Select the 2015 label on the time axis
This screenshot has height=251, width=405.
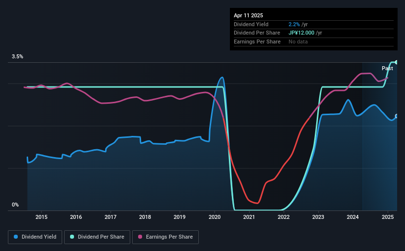pyautogui.click(x=41, y=217)
